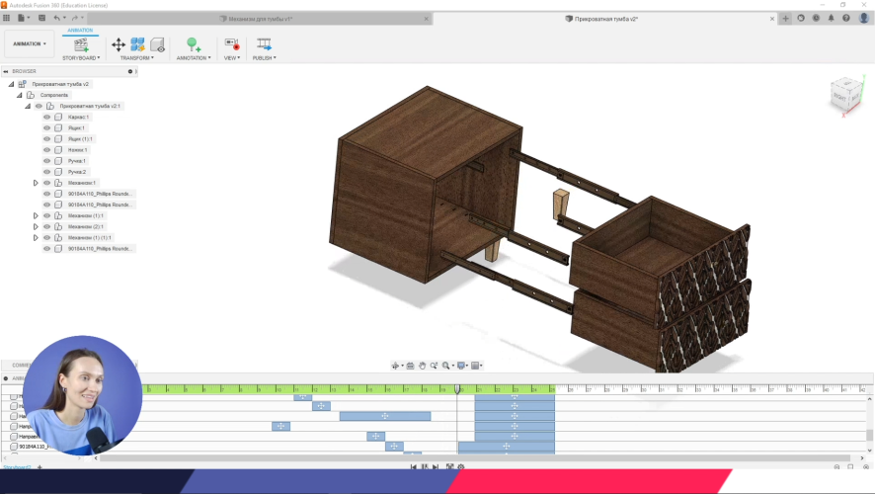Click the long transform action block in timeline
This screenshot has width=875, height=494.
tap(385, 416)
